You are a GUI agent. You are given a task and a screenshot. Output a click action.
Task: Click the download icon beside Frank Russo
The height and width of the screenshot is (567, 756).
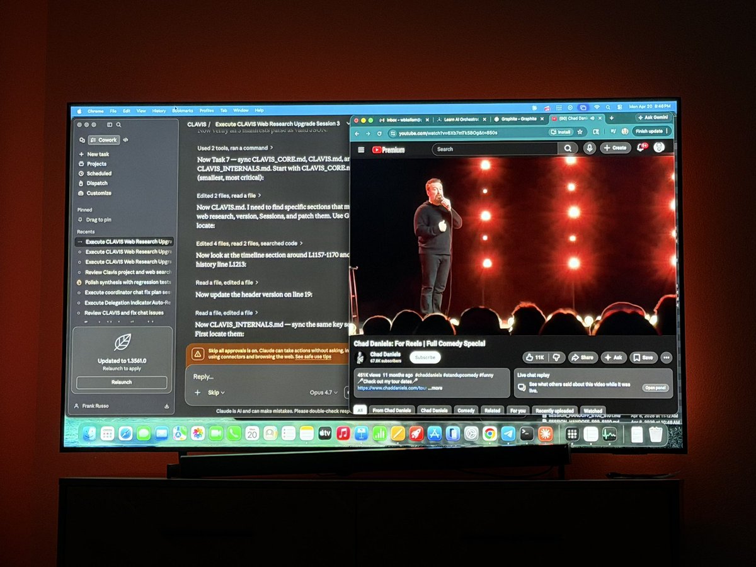pos(166,406)
